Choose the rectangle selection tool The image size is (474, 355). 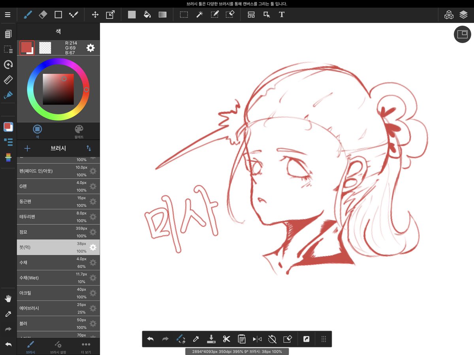pyautogui.click(x=184, y=15)
